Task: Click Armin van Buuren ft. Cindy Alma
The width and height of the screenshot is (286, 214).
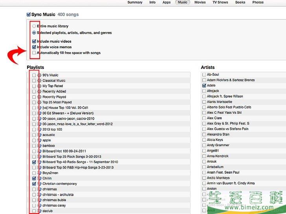Action: (231, 183)
